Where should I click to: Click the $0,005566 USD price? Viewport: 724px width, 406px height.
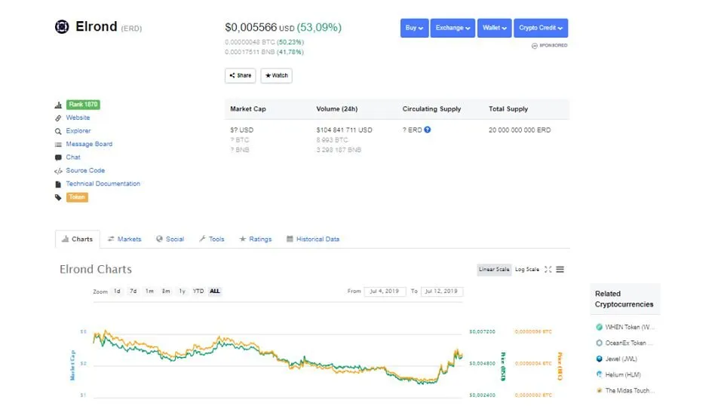point(259,28)
